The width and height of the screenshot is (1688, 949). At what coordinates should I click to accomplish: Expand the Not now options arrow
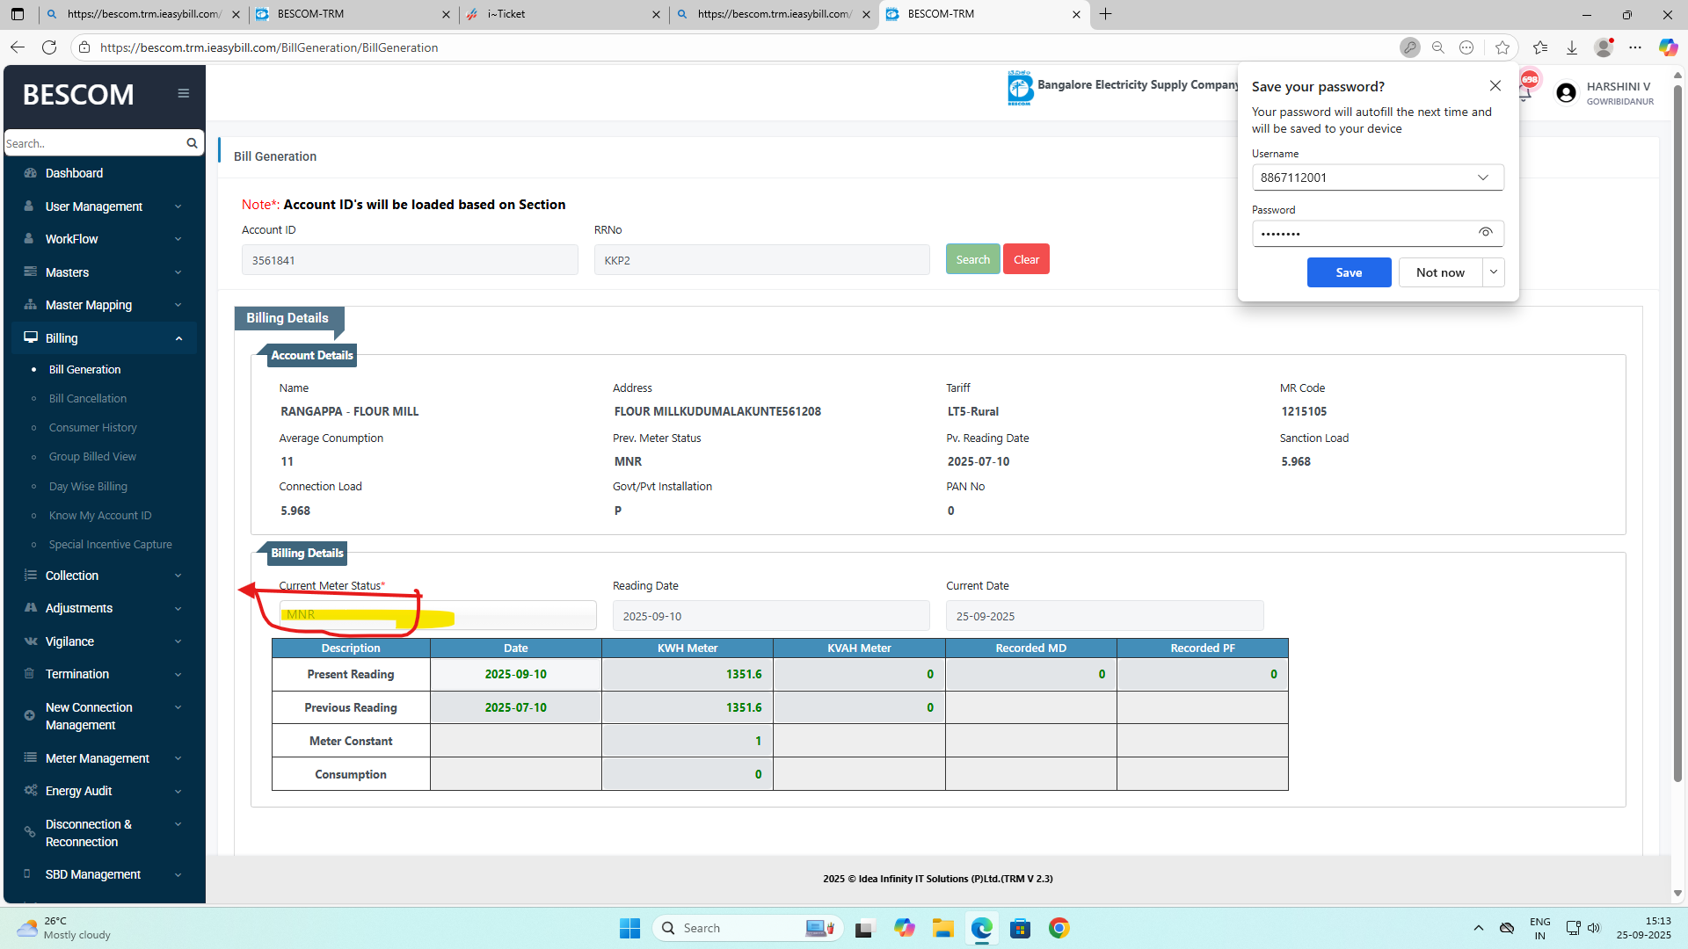click(x=1493, y=272)
